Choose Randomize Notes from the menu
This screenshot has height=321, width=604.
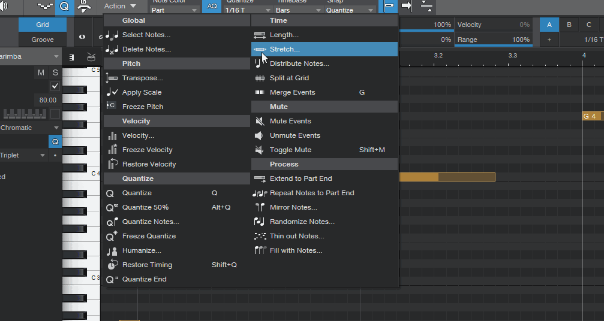pos(302,222)
